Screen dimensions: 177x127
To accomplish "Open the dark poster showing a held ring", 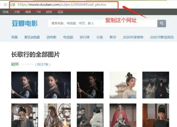I will coord(90,85).
